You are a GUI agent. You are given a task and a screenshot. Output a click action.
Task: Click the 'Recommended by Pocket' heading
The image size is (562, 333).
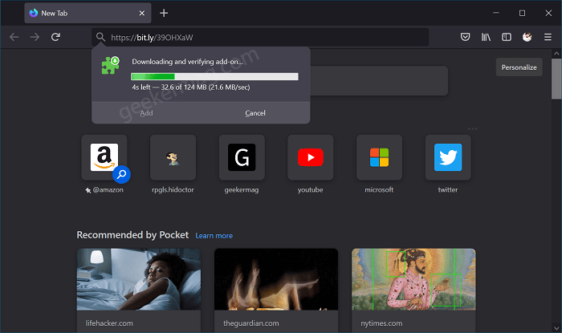pyautogui.click(x=132, y=235)
